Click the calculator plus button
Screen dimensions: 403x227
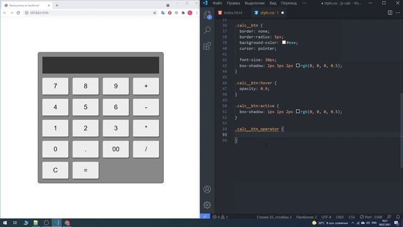146,86
